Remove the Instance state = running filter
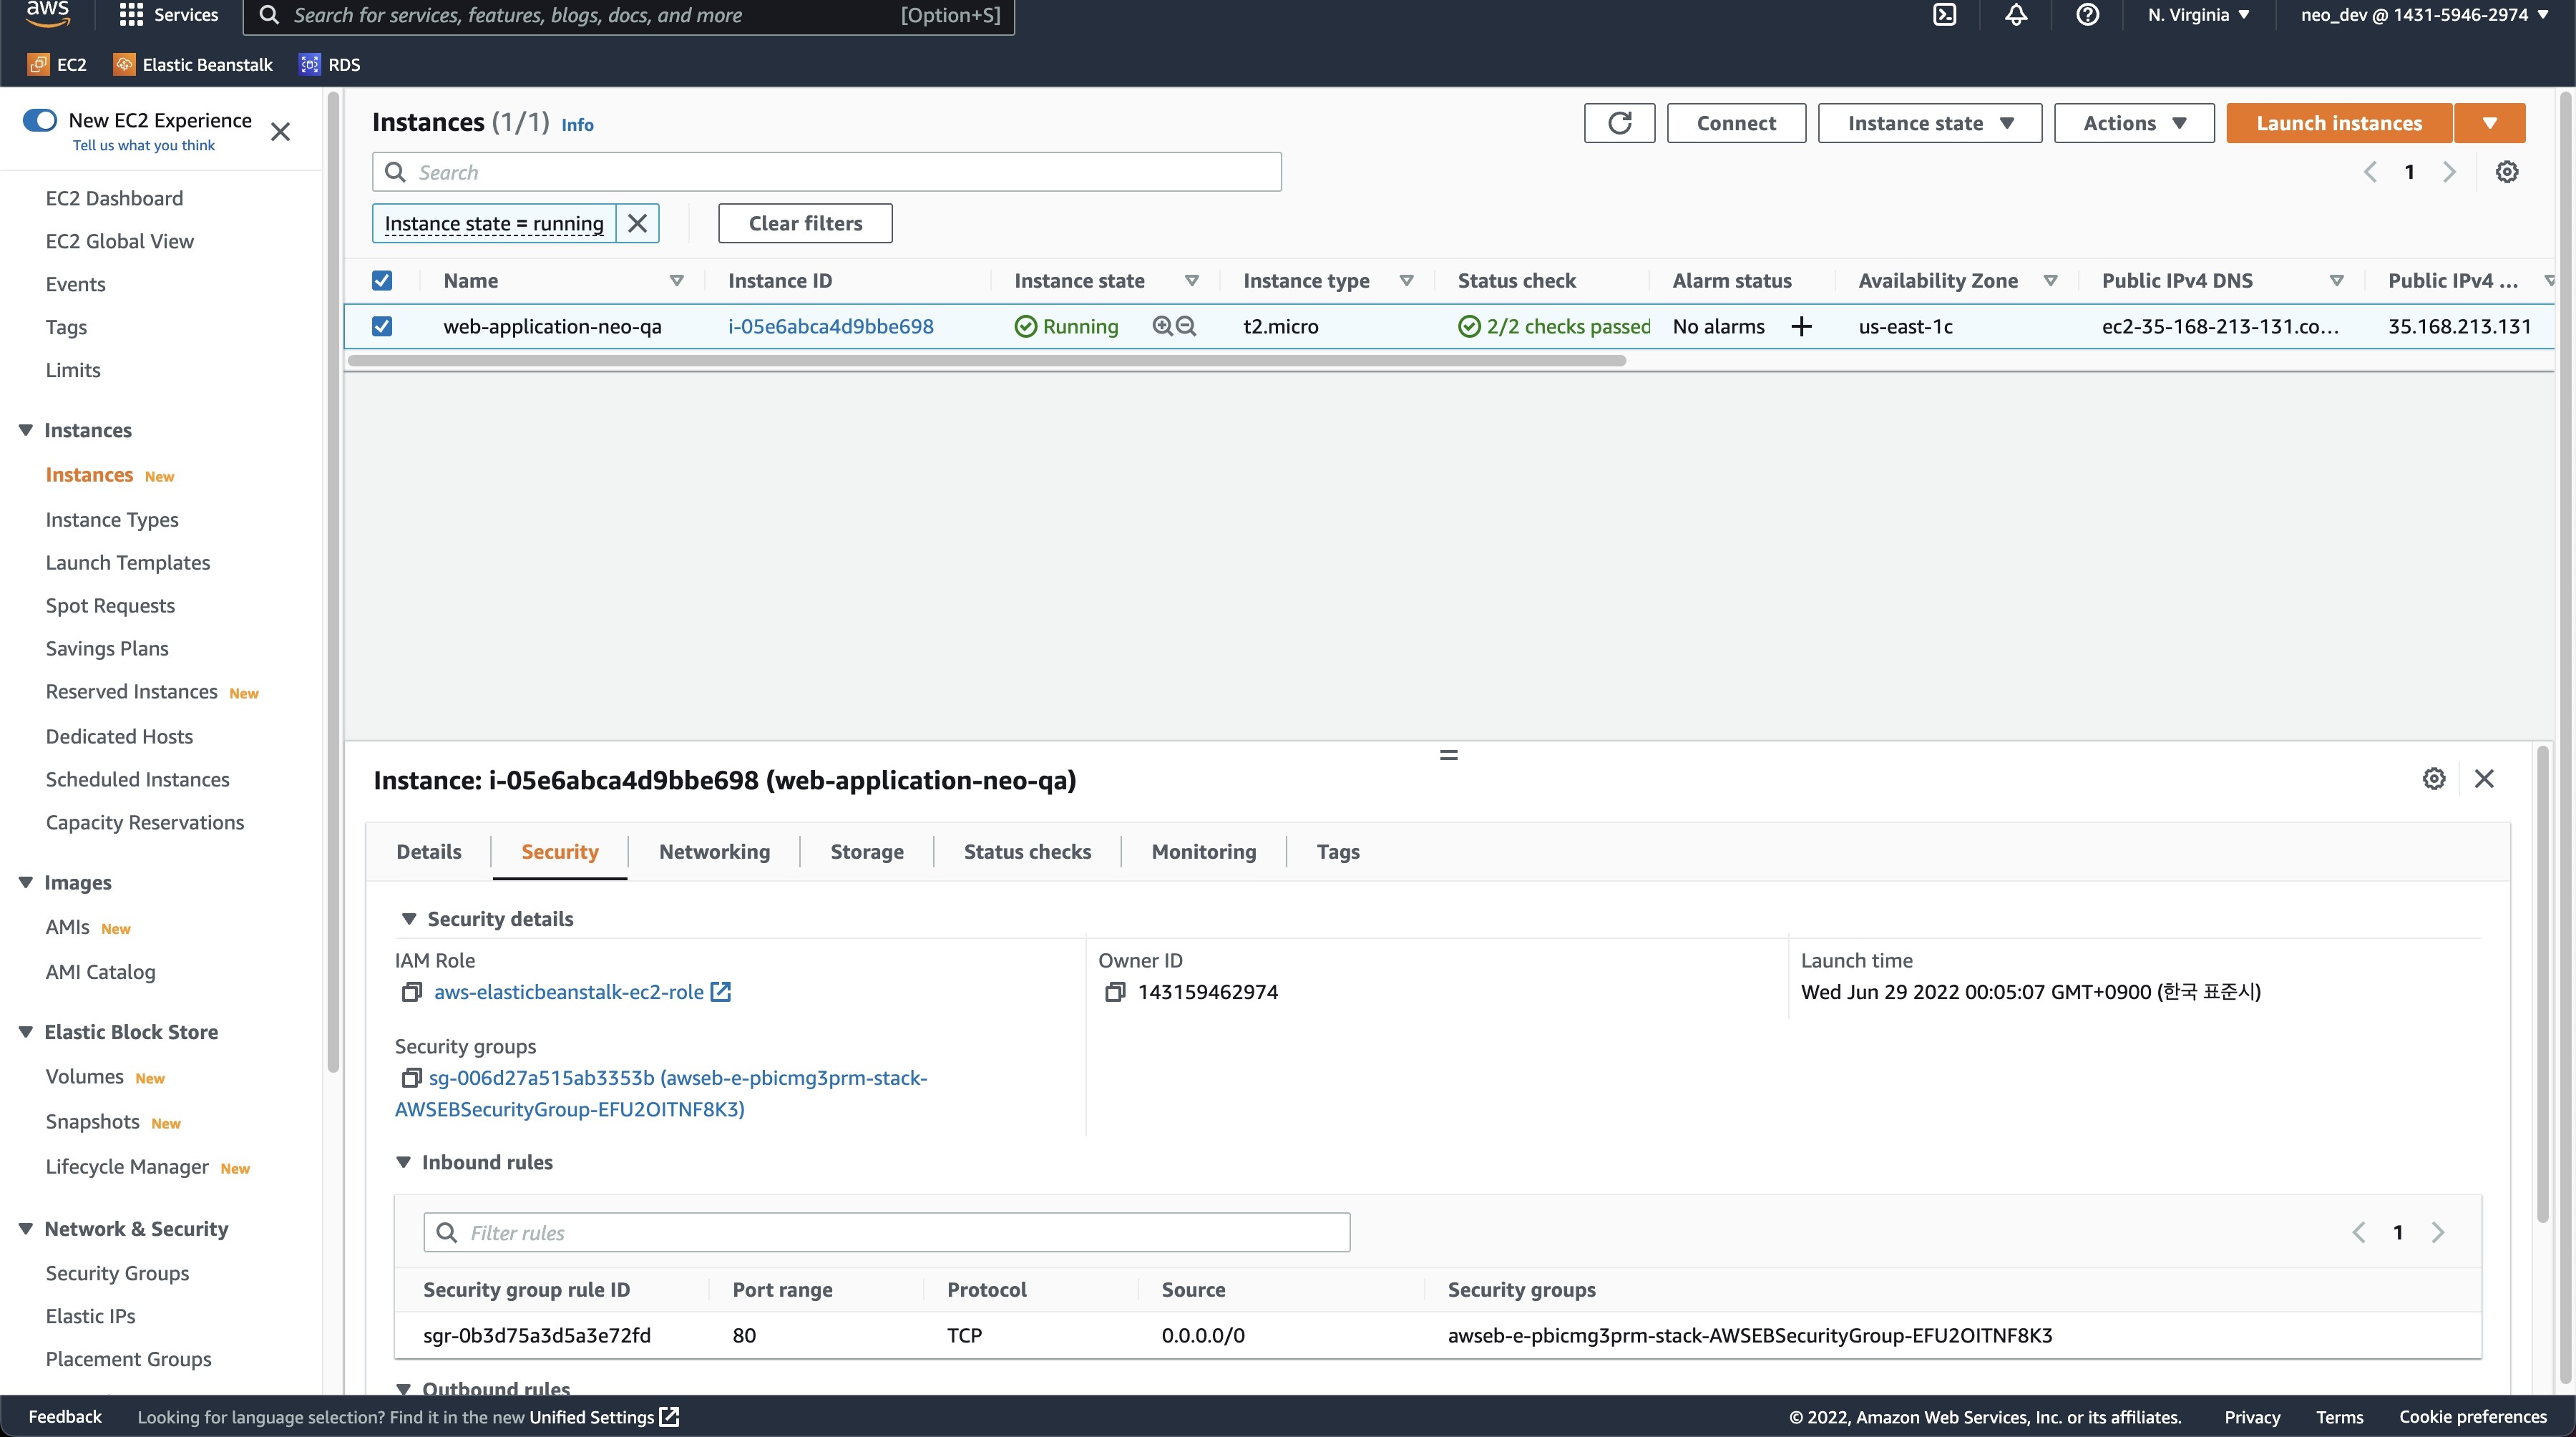This screenshot has height=1437, width=2576. (637, 223)
